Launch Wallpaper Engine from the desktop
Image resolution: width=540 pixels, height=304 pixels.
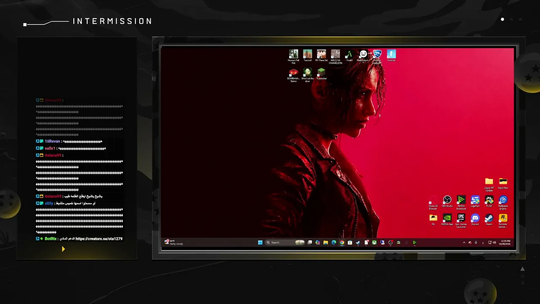click(503, 203)
